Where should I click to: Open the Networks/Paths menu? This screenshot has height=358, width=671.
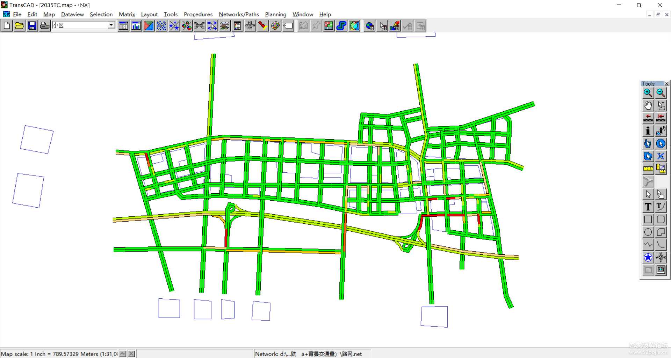pyautogui.click(x=239, y=14)
